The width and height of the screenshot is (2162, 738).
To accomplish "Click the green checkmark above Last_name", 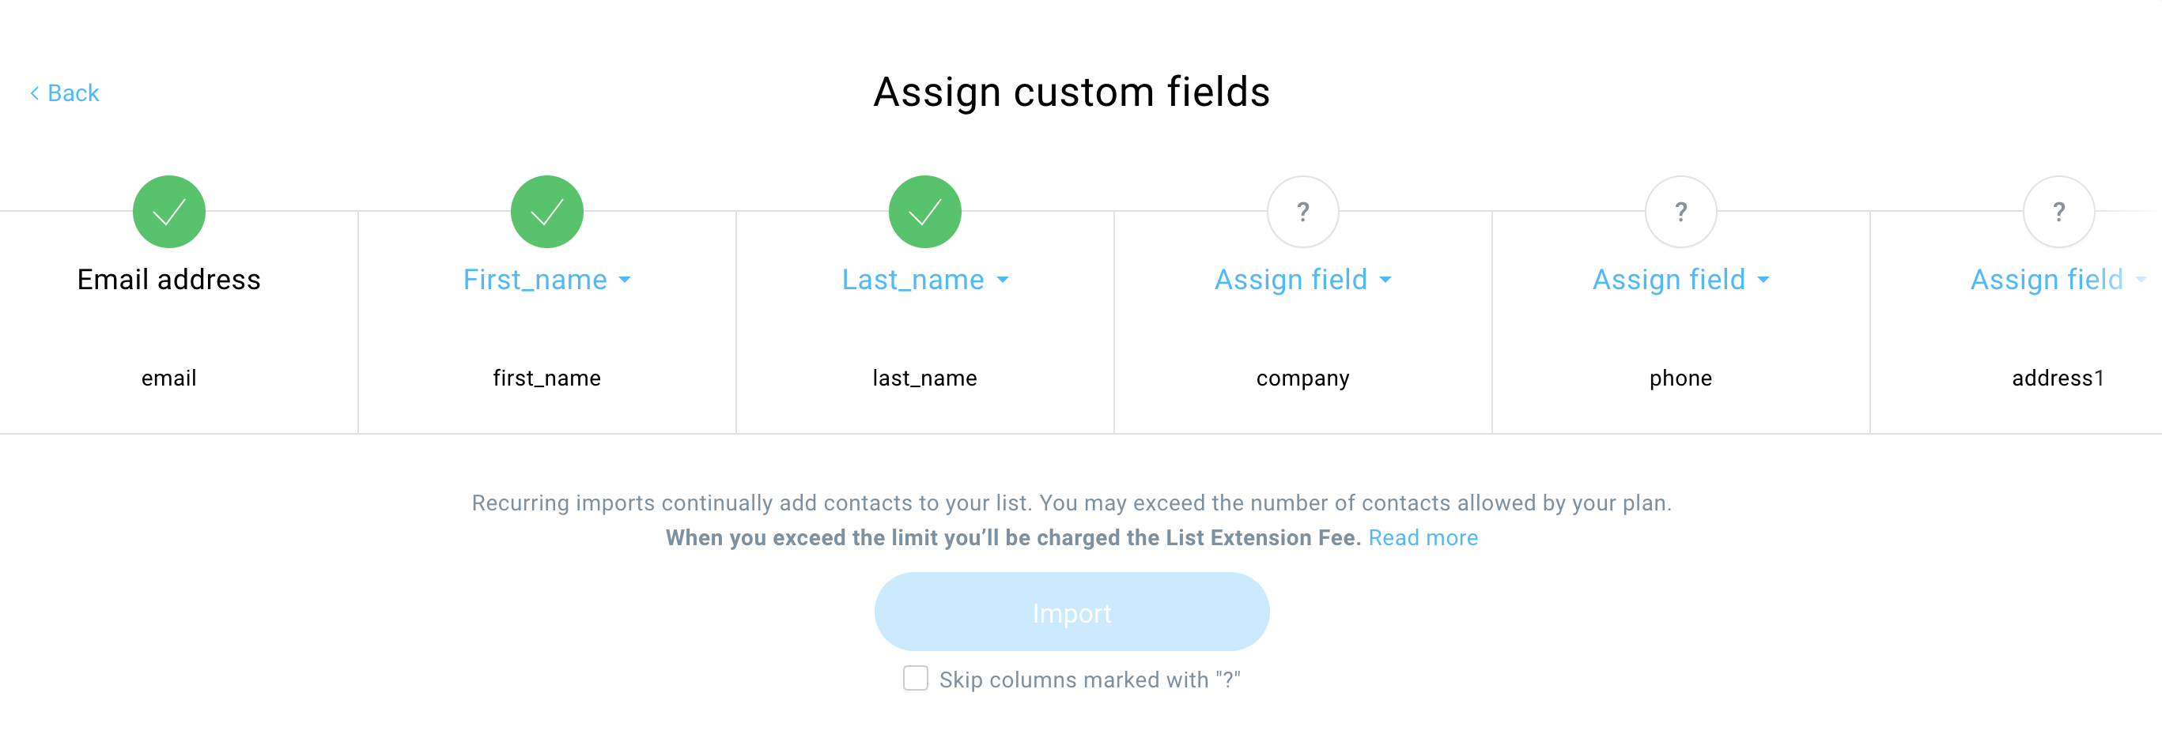I will click(x=925, y=211).
